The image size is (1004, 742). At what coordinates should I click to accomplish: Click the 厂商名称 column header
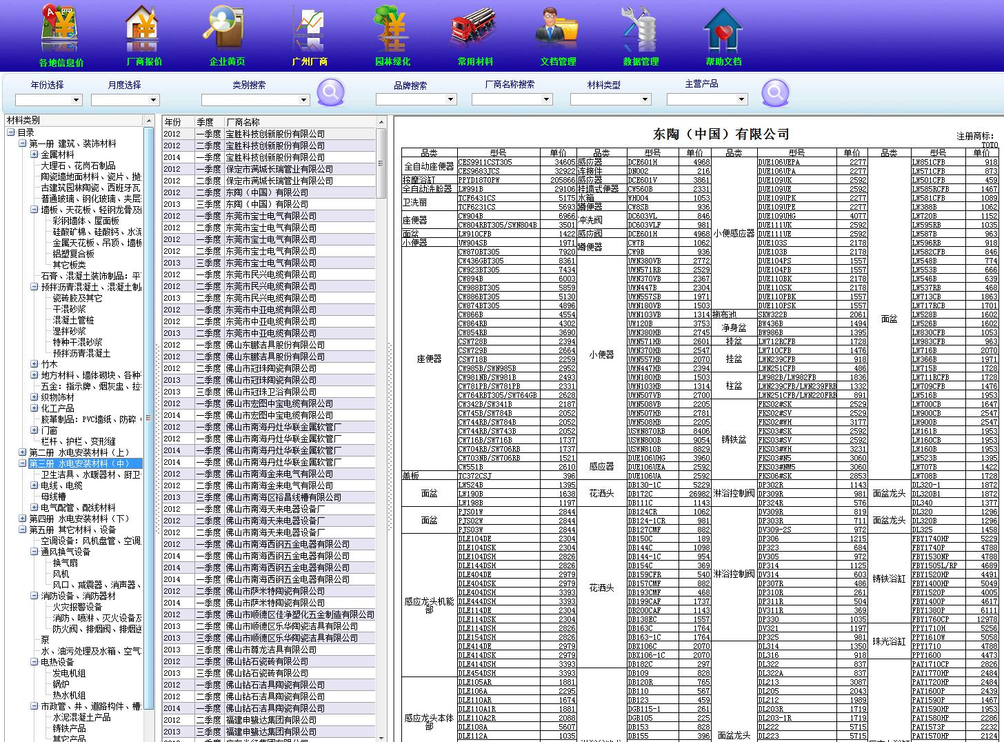point(300,122)
